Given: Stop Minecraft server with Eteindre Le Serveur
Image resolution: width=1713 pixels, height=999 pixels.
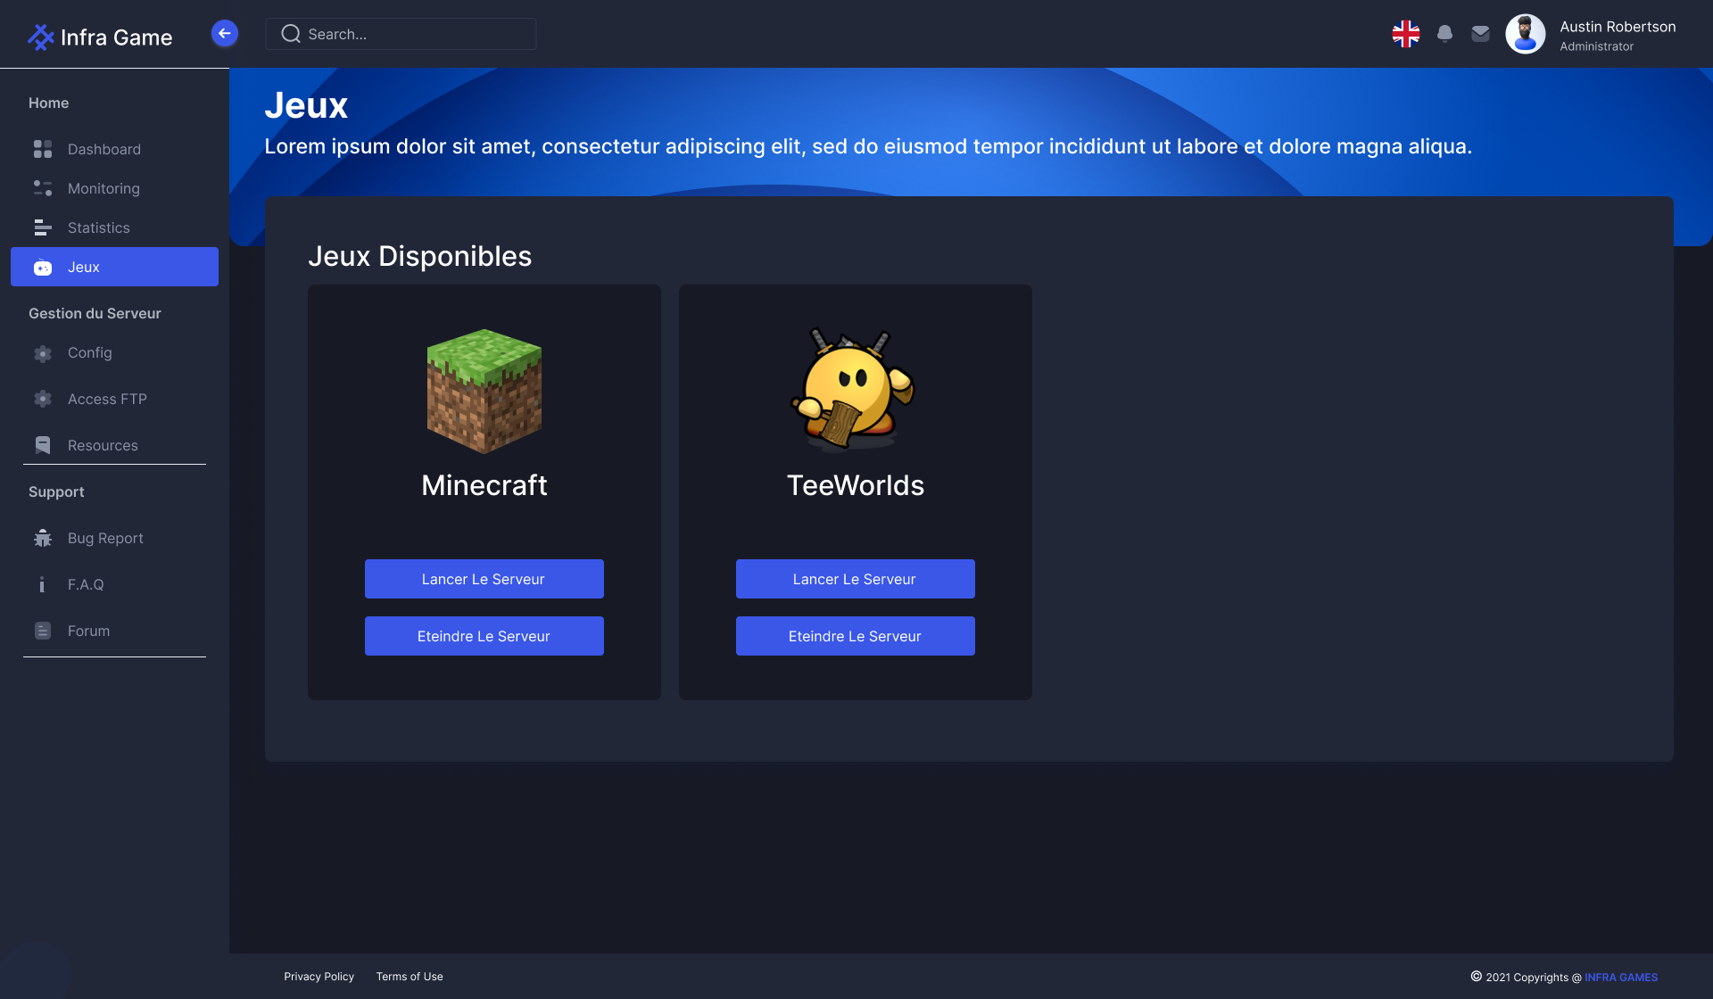Looking at the screenshot, I should [484, 636].
